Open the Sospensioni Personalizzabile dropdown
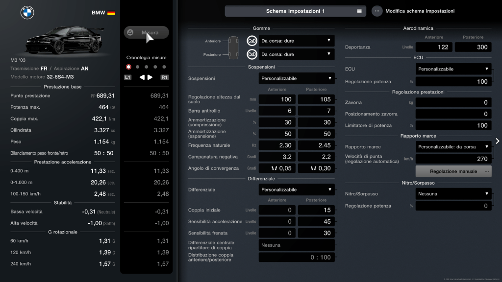 tap(297, 78)
